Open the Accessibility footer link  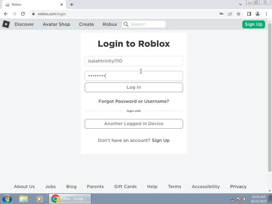point(206,186)
